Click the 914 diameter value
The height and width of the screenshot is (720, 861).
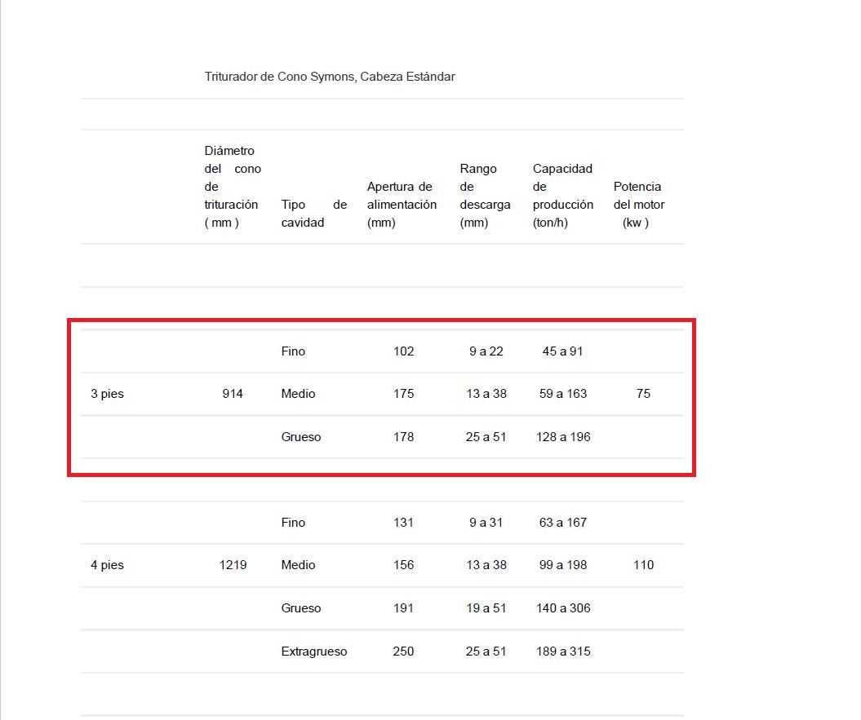pyautogui.click(x=233, y=394)
